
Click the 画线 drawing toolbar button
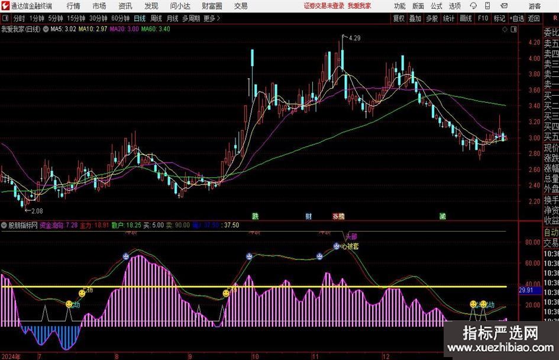tap(466, 18)
